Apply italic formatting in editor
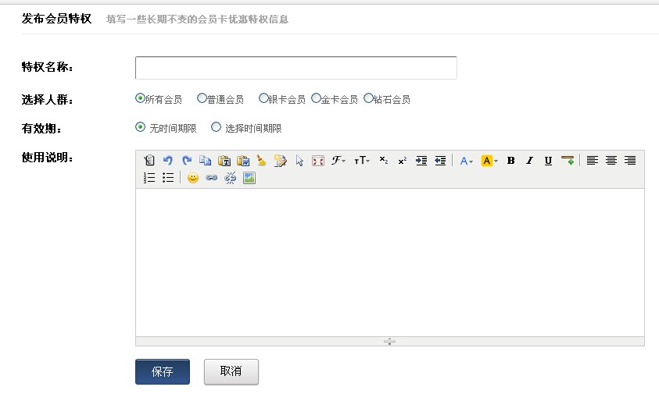The width and height of the screenshot is (659, 401). click(x=529, y=161)
